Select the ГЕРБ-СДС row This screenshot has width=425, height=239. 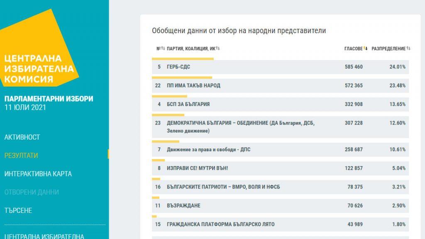pyautogui.click(x=280, y=67)
